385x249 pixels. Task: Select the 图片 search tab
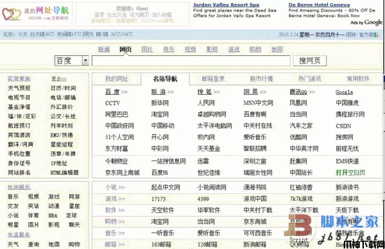point(147,49)
